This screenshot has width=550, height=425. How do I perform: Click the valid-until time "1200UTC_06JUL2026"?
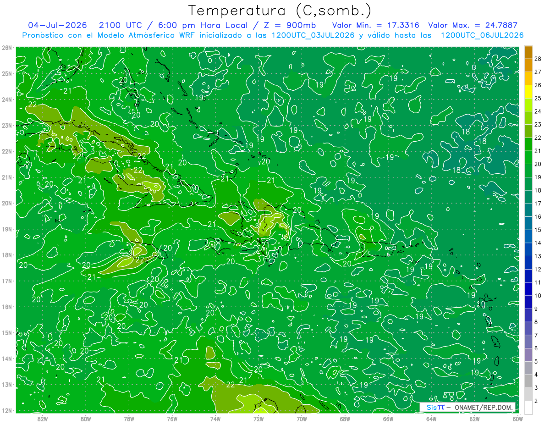click(482, 35)
